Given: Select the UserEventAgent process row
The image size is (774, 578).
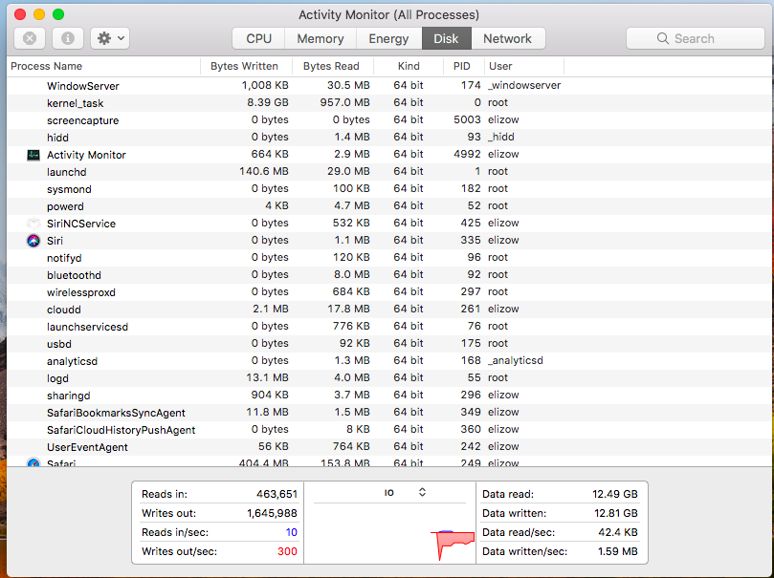Looking at the screenshot, I should pos(390,447).
